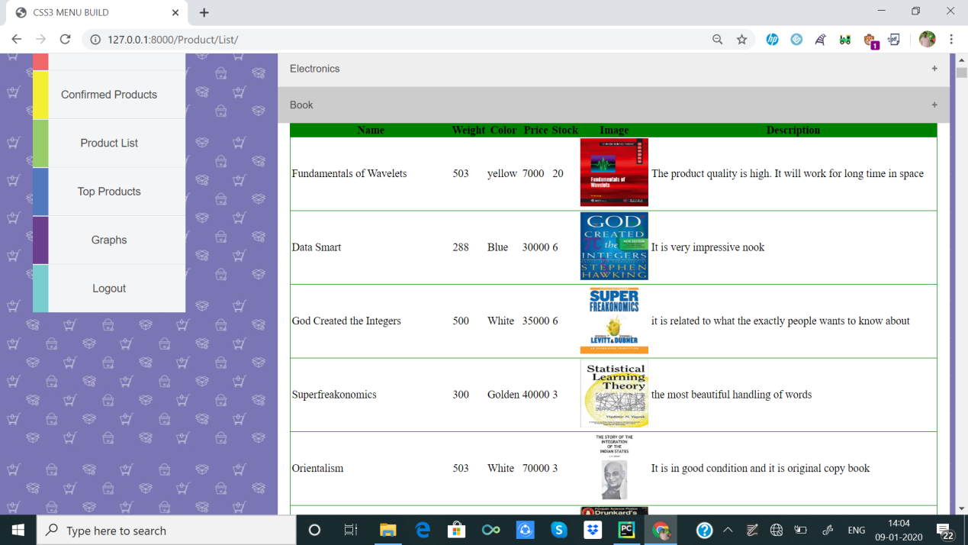
Task: Click the Data Smart row book cover
Action: pos(614,247)
